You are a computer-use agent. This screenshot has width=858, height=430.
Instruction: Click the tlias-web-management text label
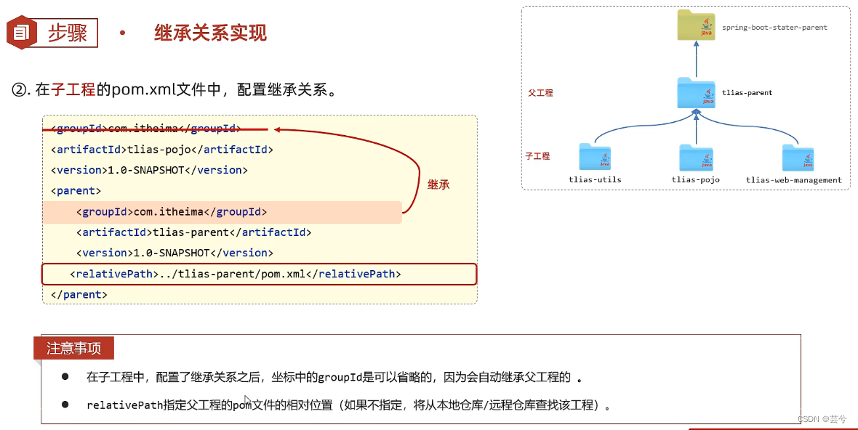pyautogui.click(x=793, y=179)
